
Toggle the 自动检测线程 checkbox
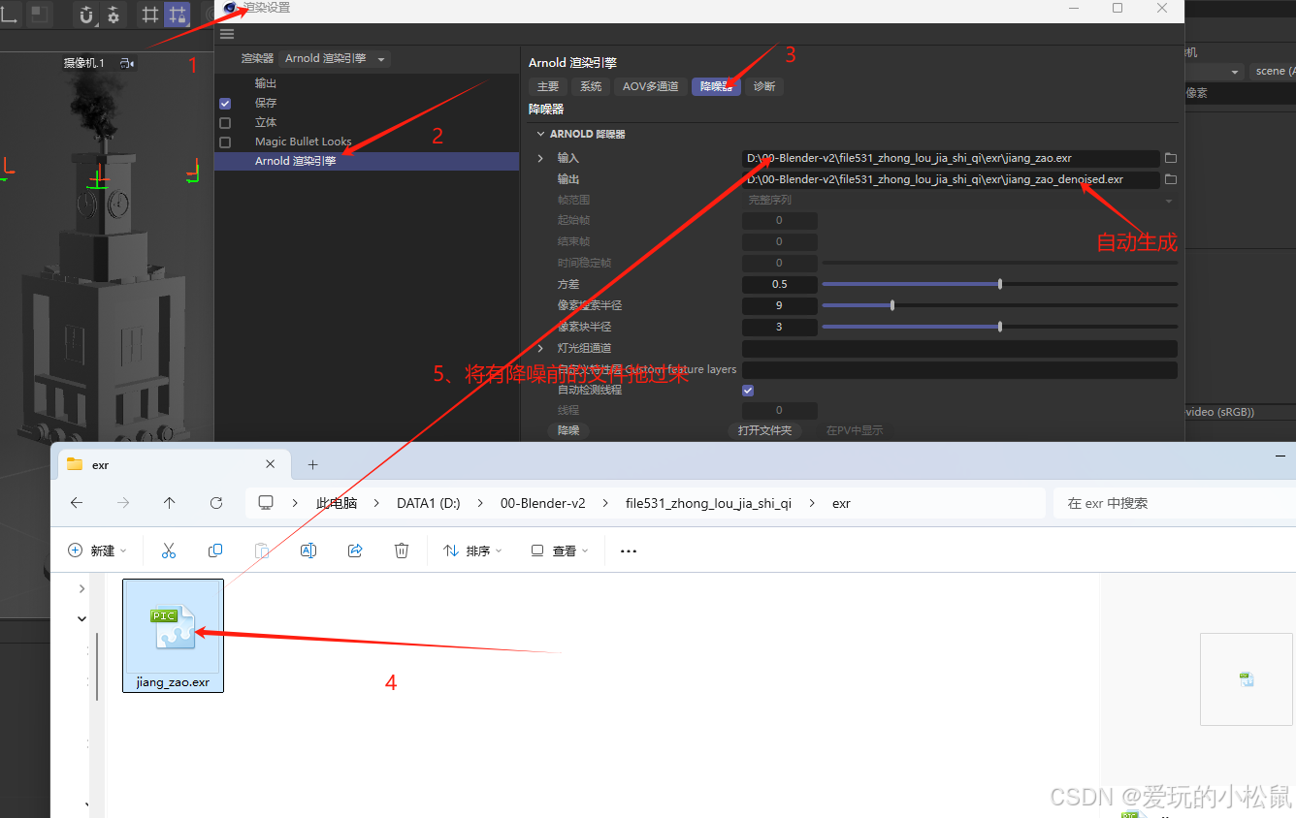coord(748,390)
